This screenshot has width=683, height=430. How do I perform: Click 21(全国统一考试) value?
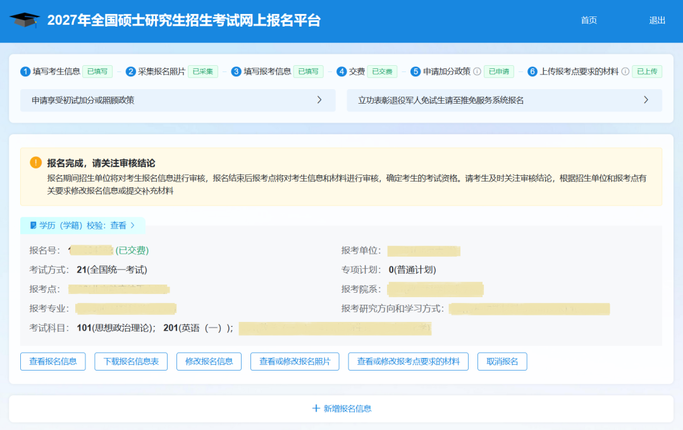(112, 269)
